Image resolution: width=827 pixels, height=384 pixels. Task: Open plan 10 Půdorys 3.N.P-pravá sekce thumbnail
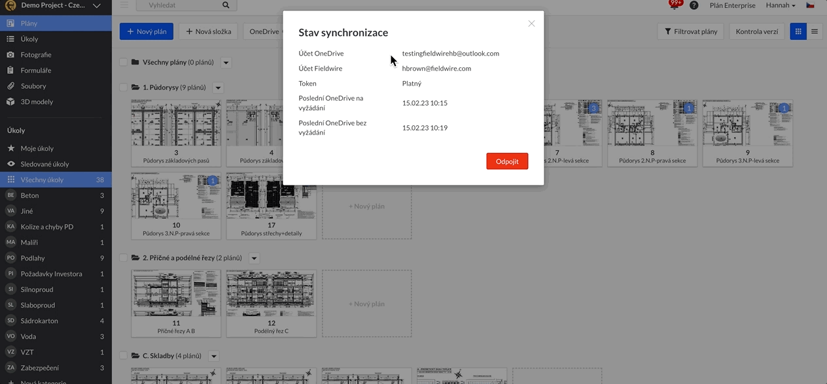pos(176,206)
